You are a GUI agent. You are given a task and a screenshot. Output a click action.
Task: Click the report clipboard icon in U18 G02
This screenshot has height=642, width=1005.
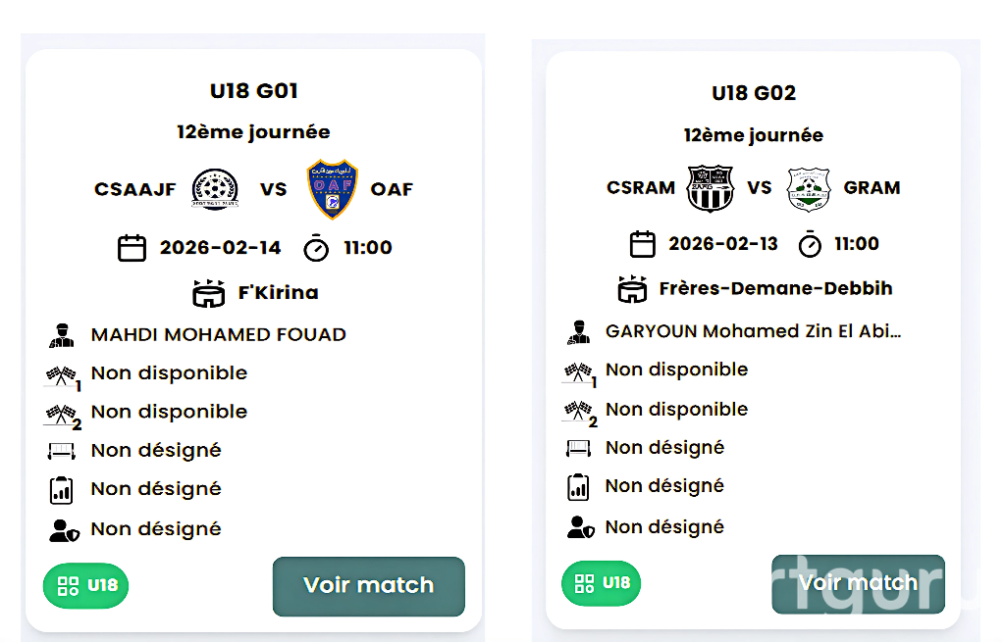[x=578, y=486]
